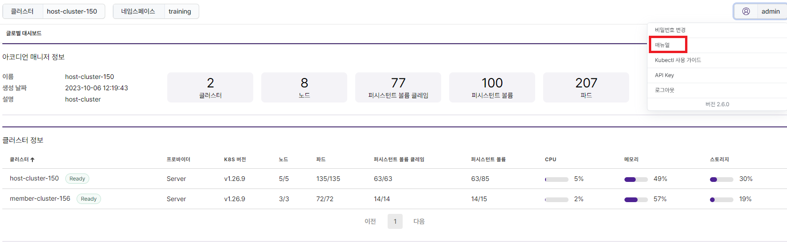Sort by the 클러스터 column arrow
The width and height of the screenshot is (787, 243).
point(32,160)
